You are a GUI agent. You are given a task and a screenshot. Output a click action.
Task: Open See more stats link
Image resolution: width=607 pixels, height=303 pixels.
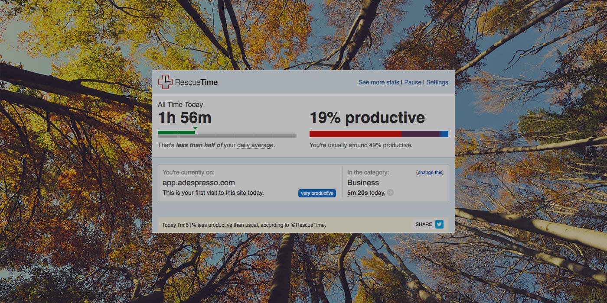click(x=379, y=82)
